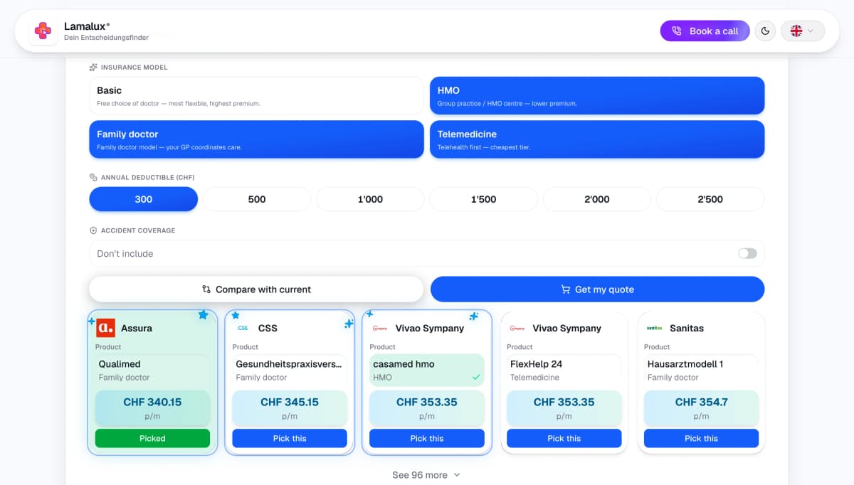Click the Assura insurer name

click(137, 328)
